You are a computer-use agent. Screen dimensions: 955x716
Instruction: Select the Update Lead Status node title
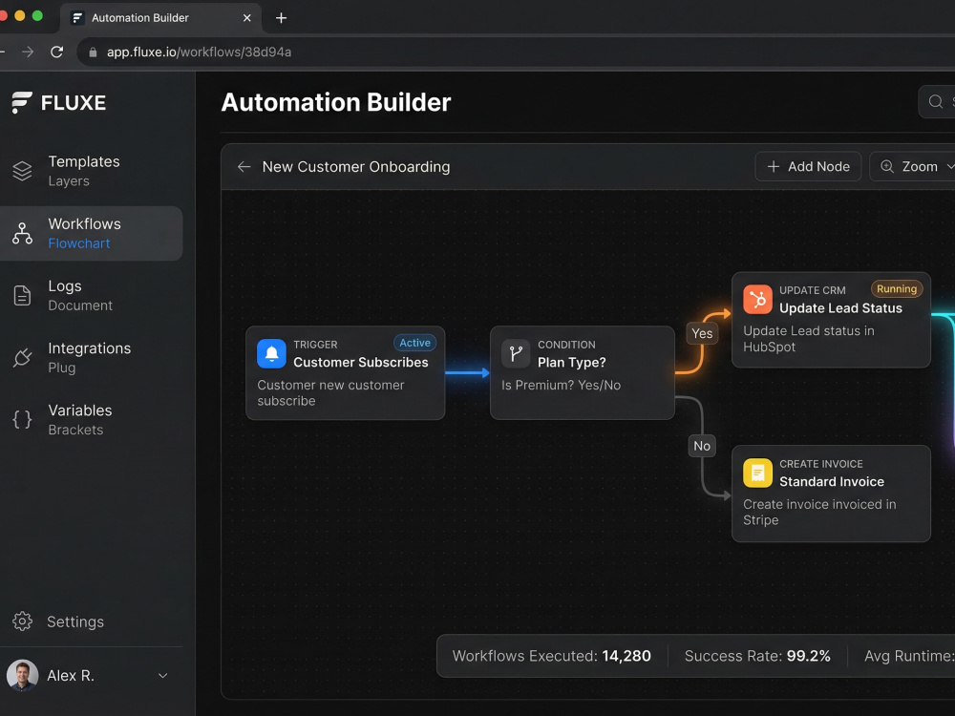click(x=840, y=308)
